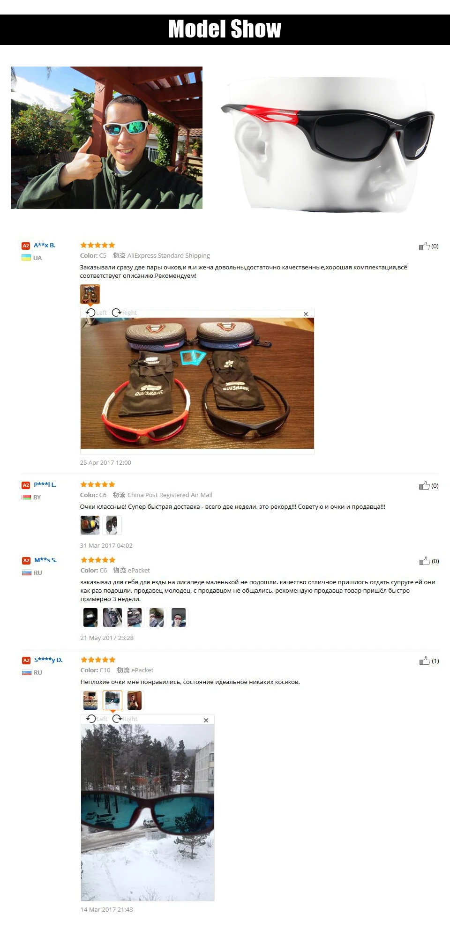The width and height of the screenshot is (450, 937).
Task: Select the thumbnail in A**x B. review
Action: (90, 294)
